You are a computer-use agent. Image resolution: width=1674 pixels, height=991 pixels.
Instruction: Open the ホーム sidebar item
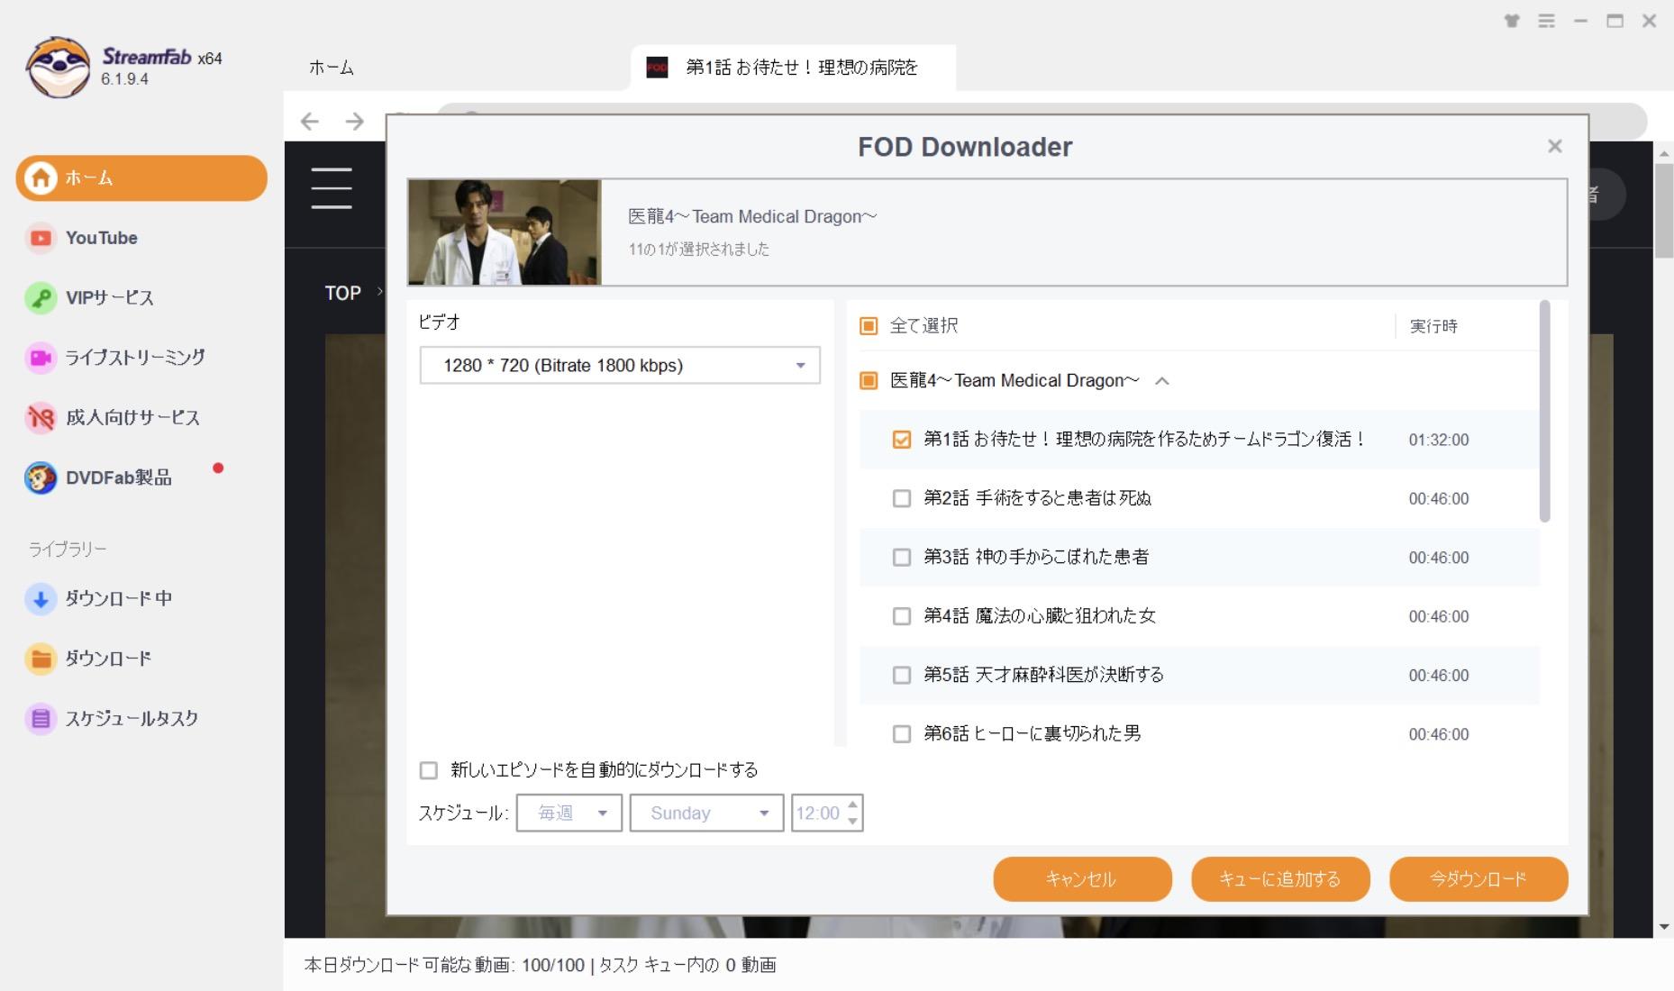tap(141, 177)
